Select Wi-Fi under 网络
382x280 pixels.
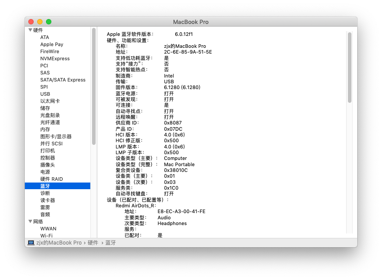tap(46, 235)
